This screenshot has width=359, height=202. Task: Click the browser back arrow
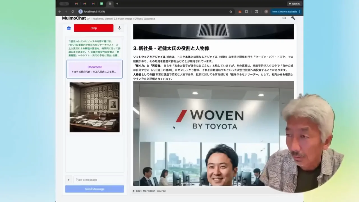[59, 12]
